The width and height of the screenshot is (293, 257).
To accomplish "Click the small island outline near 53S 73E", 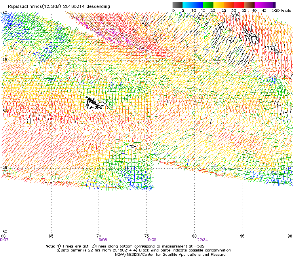I will point(132,146).
